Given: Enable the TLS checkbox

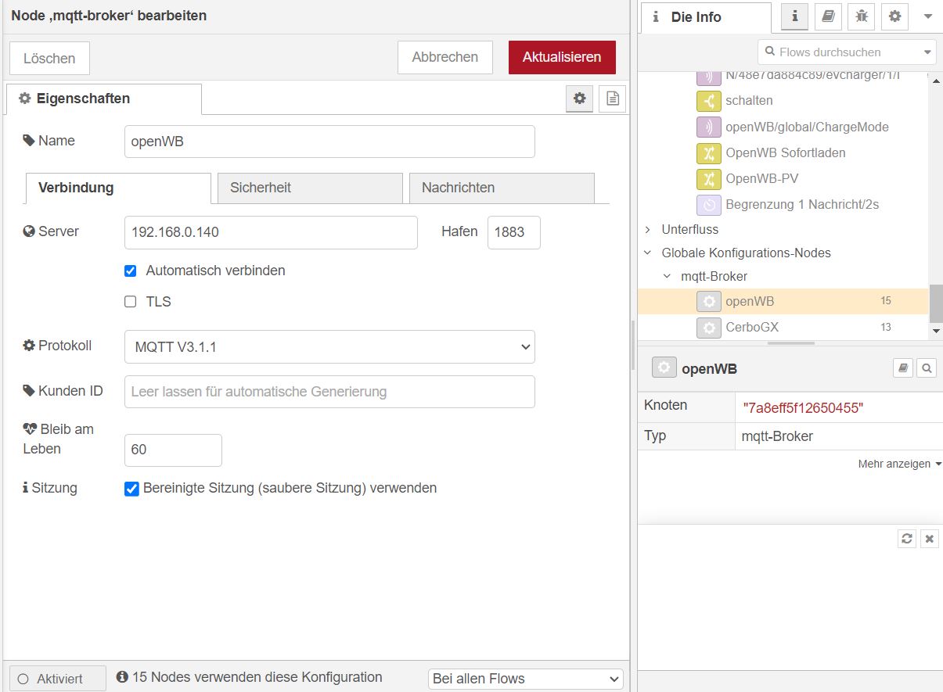Looking at the screenshot, I should 131,302.
